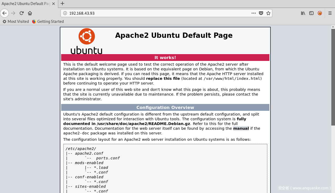Open a new tab with the plus
The image size is (335, 193).
pos(62,4)
